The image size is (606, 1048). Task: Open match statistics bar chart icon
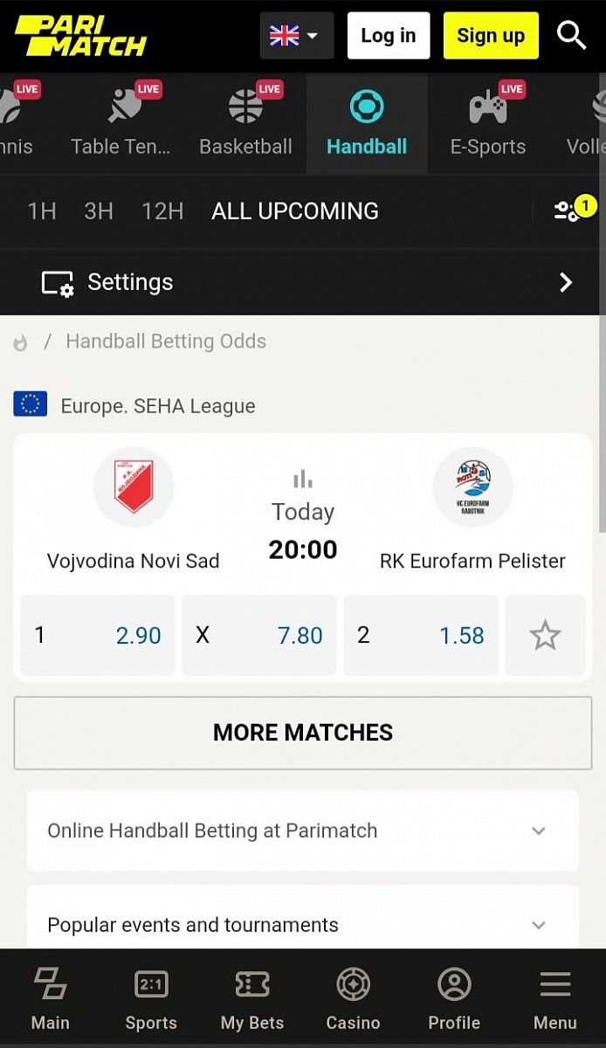303,479
